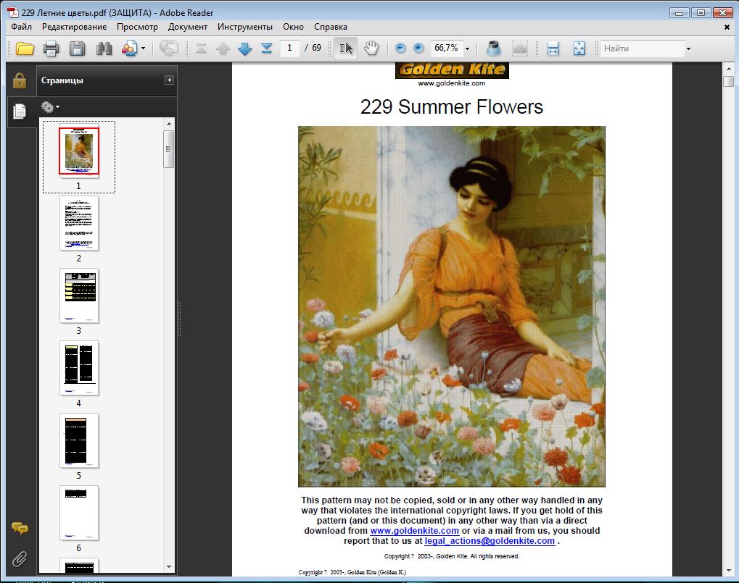Print the document using printer icon
This screenshot has width=739, height=583.
(51, 49)
